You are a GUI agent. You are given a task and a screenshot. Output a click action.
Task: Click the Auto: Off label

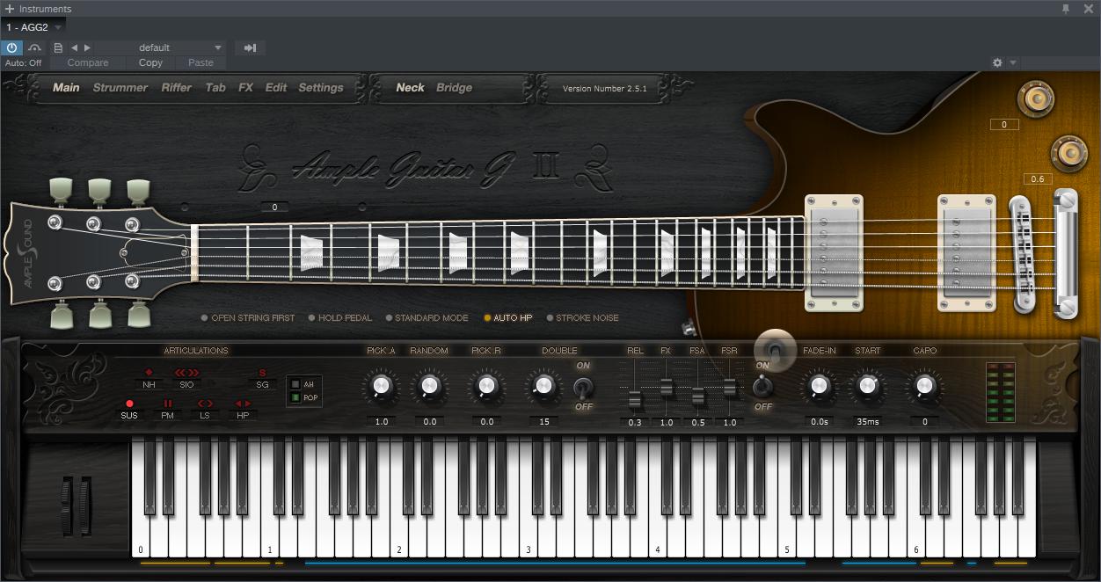click(24, 63)
